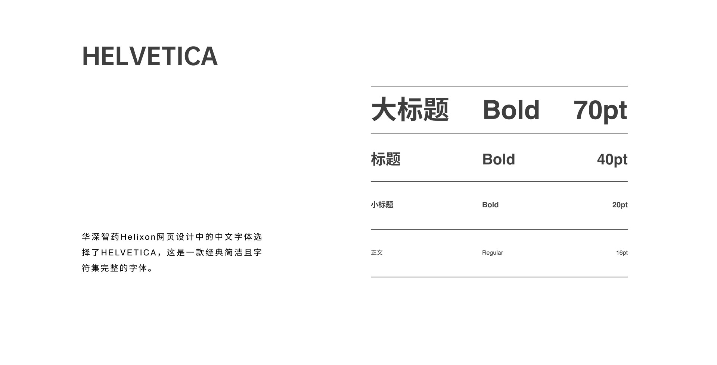The height and width of the screenshot is (365, 717).
Task: Click the 20pt size label
Action: (x=620, y=205)
